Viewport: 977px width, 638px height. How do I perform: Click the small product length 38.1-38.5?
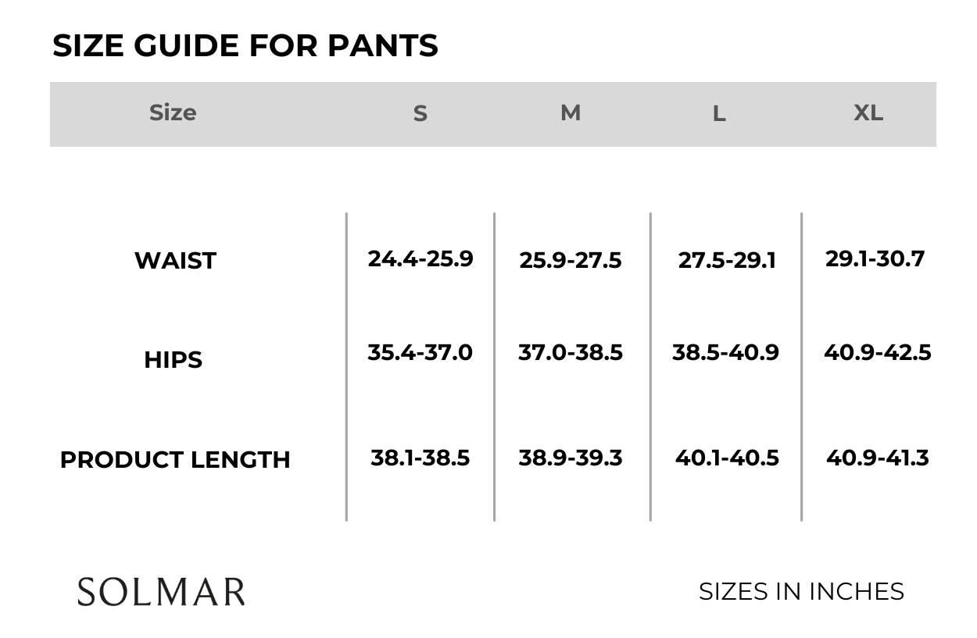421,458
